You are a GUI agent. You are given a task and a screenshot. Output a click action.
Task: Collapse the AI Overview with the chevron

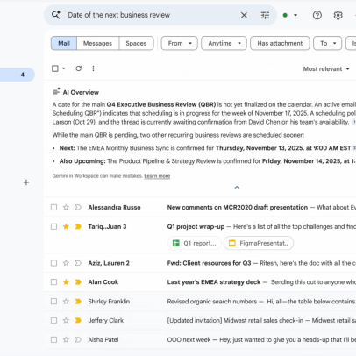tap(237, 187)
